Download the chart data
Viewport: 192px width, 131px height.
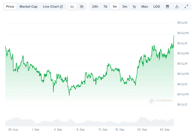tap(177, 7)
